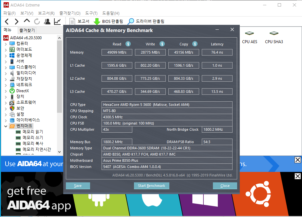Expand the 운영체제 tree node

(6, 56)
